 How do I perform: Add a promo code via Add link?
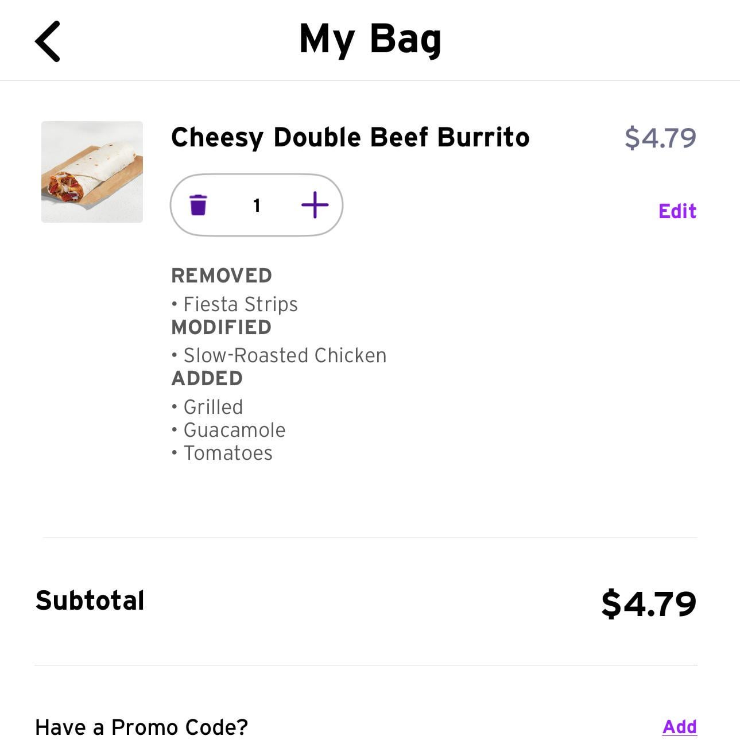point(679,726)
